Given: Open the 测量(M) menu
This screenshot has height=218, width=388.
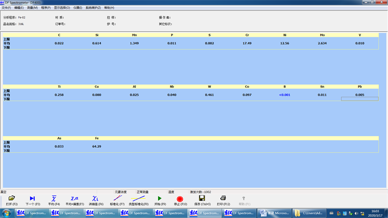Looking at the screenshot, I should click(32, 8).
